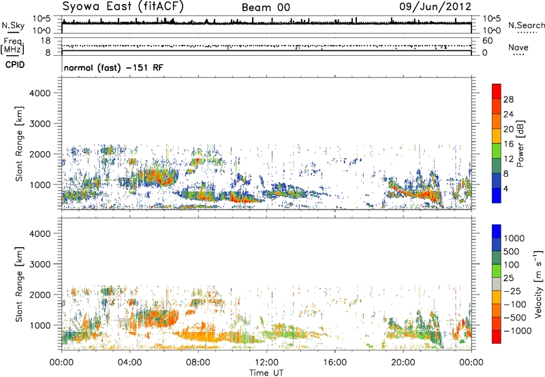Click the velocity panel 'Slant Range [km]' label
The height and width of the screenshot is (377, 545).
19,284
